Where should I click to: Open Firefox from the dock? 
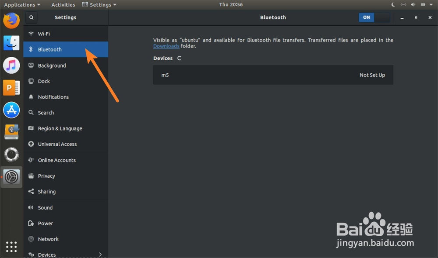click(11, 21)
